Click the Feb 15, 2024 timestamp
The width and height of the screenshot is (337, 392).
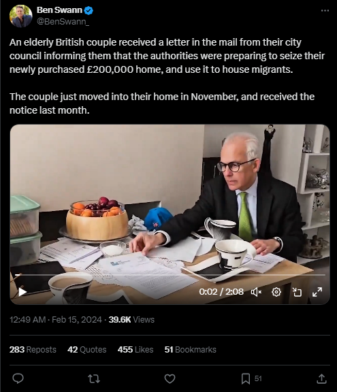click(77, 319)
